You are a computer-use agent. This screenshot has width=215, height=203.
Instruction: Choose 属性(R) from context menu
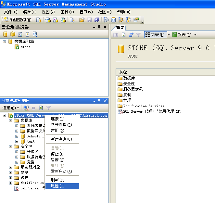62,186
